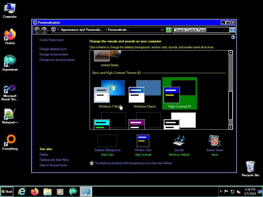Apply the Windows 7 Basic theme
The image size is (263, 197).
coord(110,93)
